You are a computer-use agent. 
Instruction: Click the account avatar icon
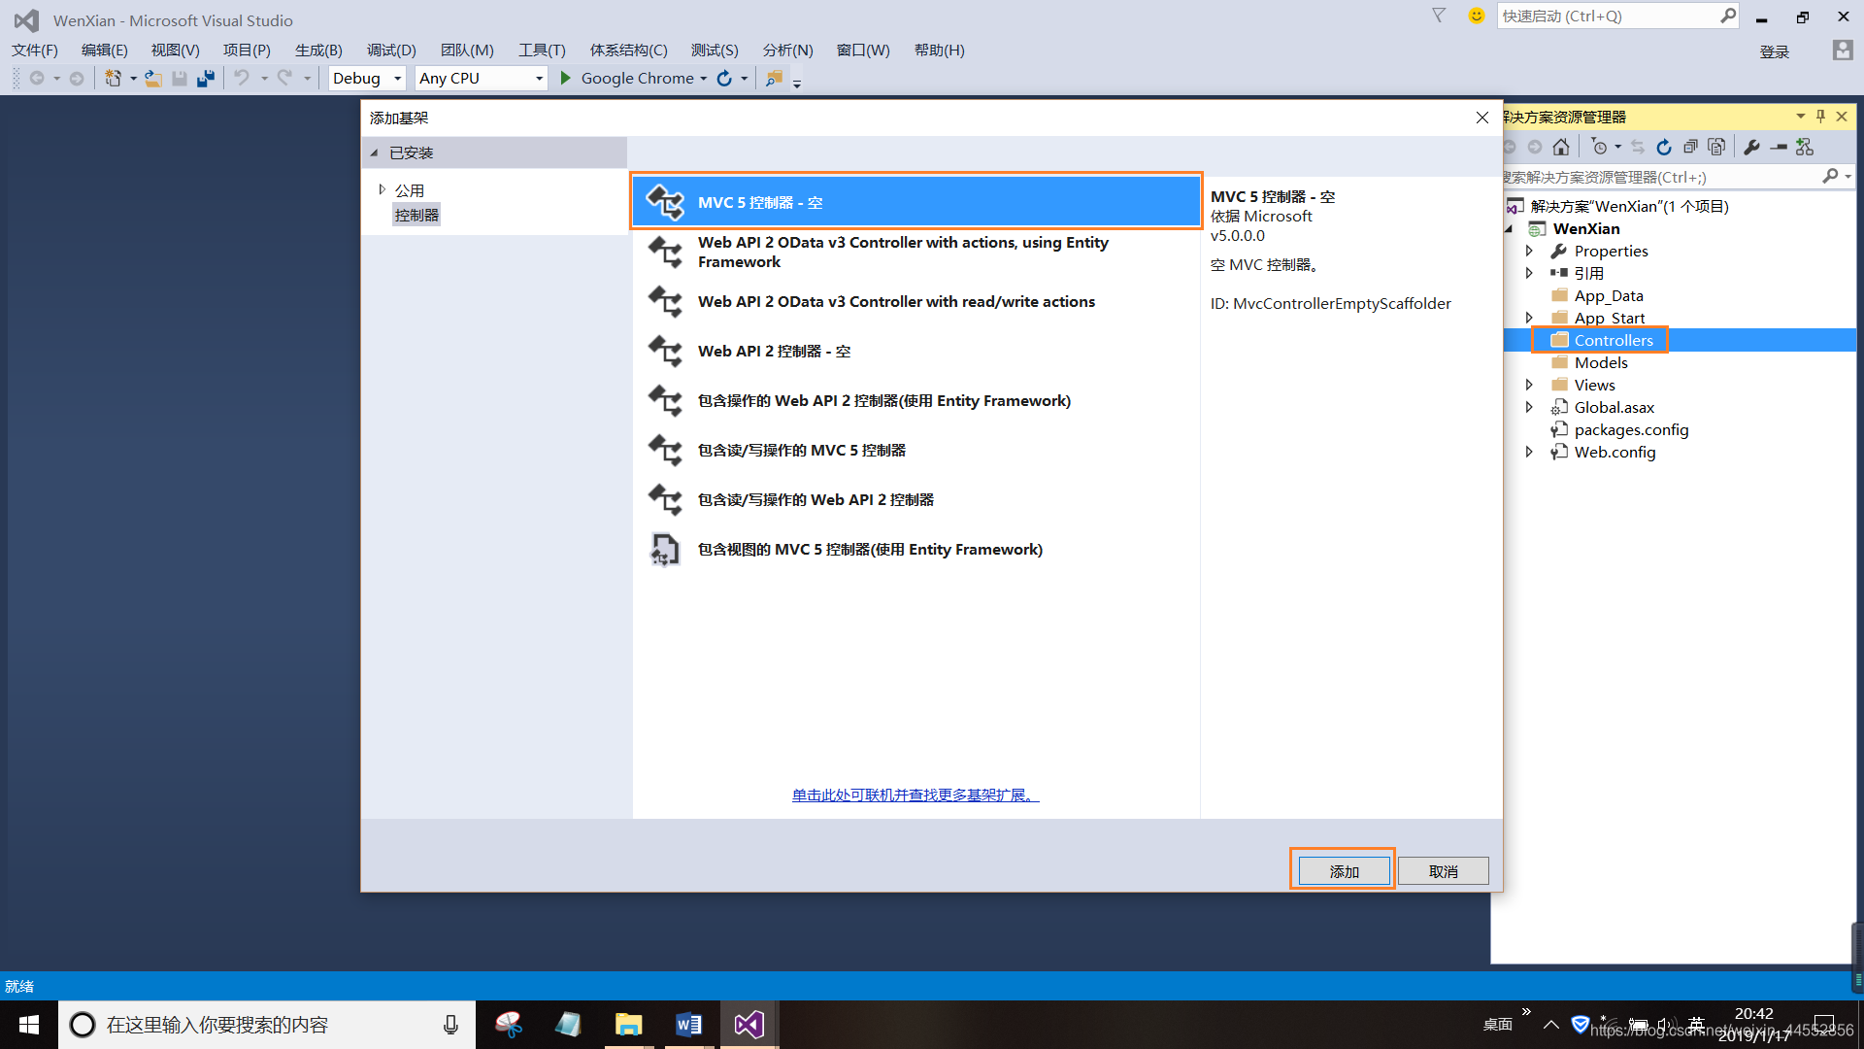point(1843,51)
